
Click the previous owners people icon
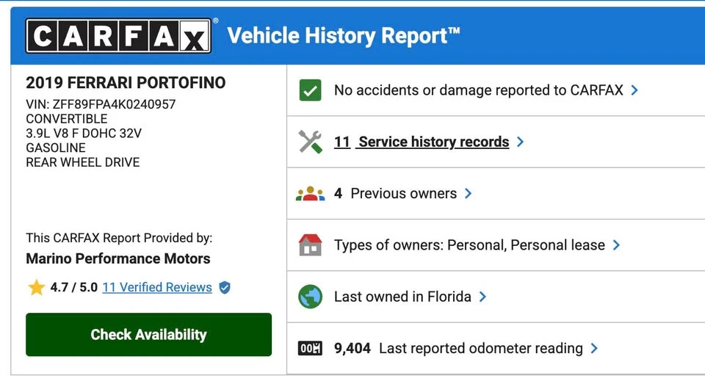coord(310,193)
